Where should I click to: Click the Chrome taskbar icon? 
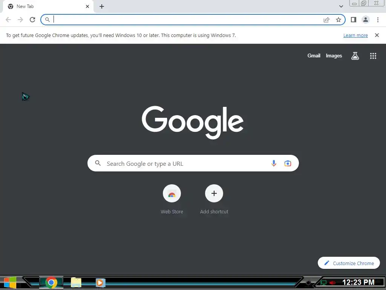[x=51, y=282]
